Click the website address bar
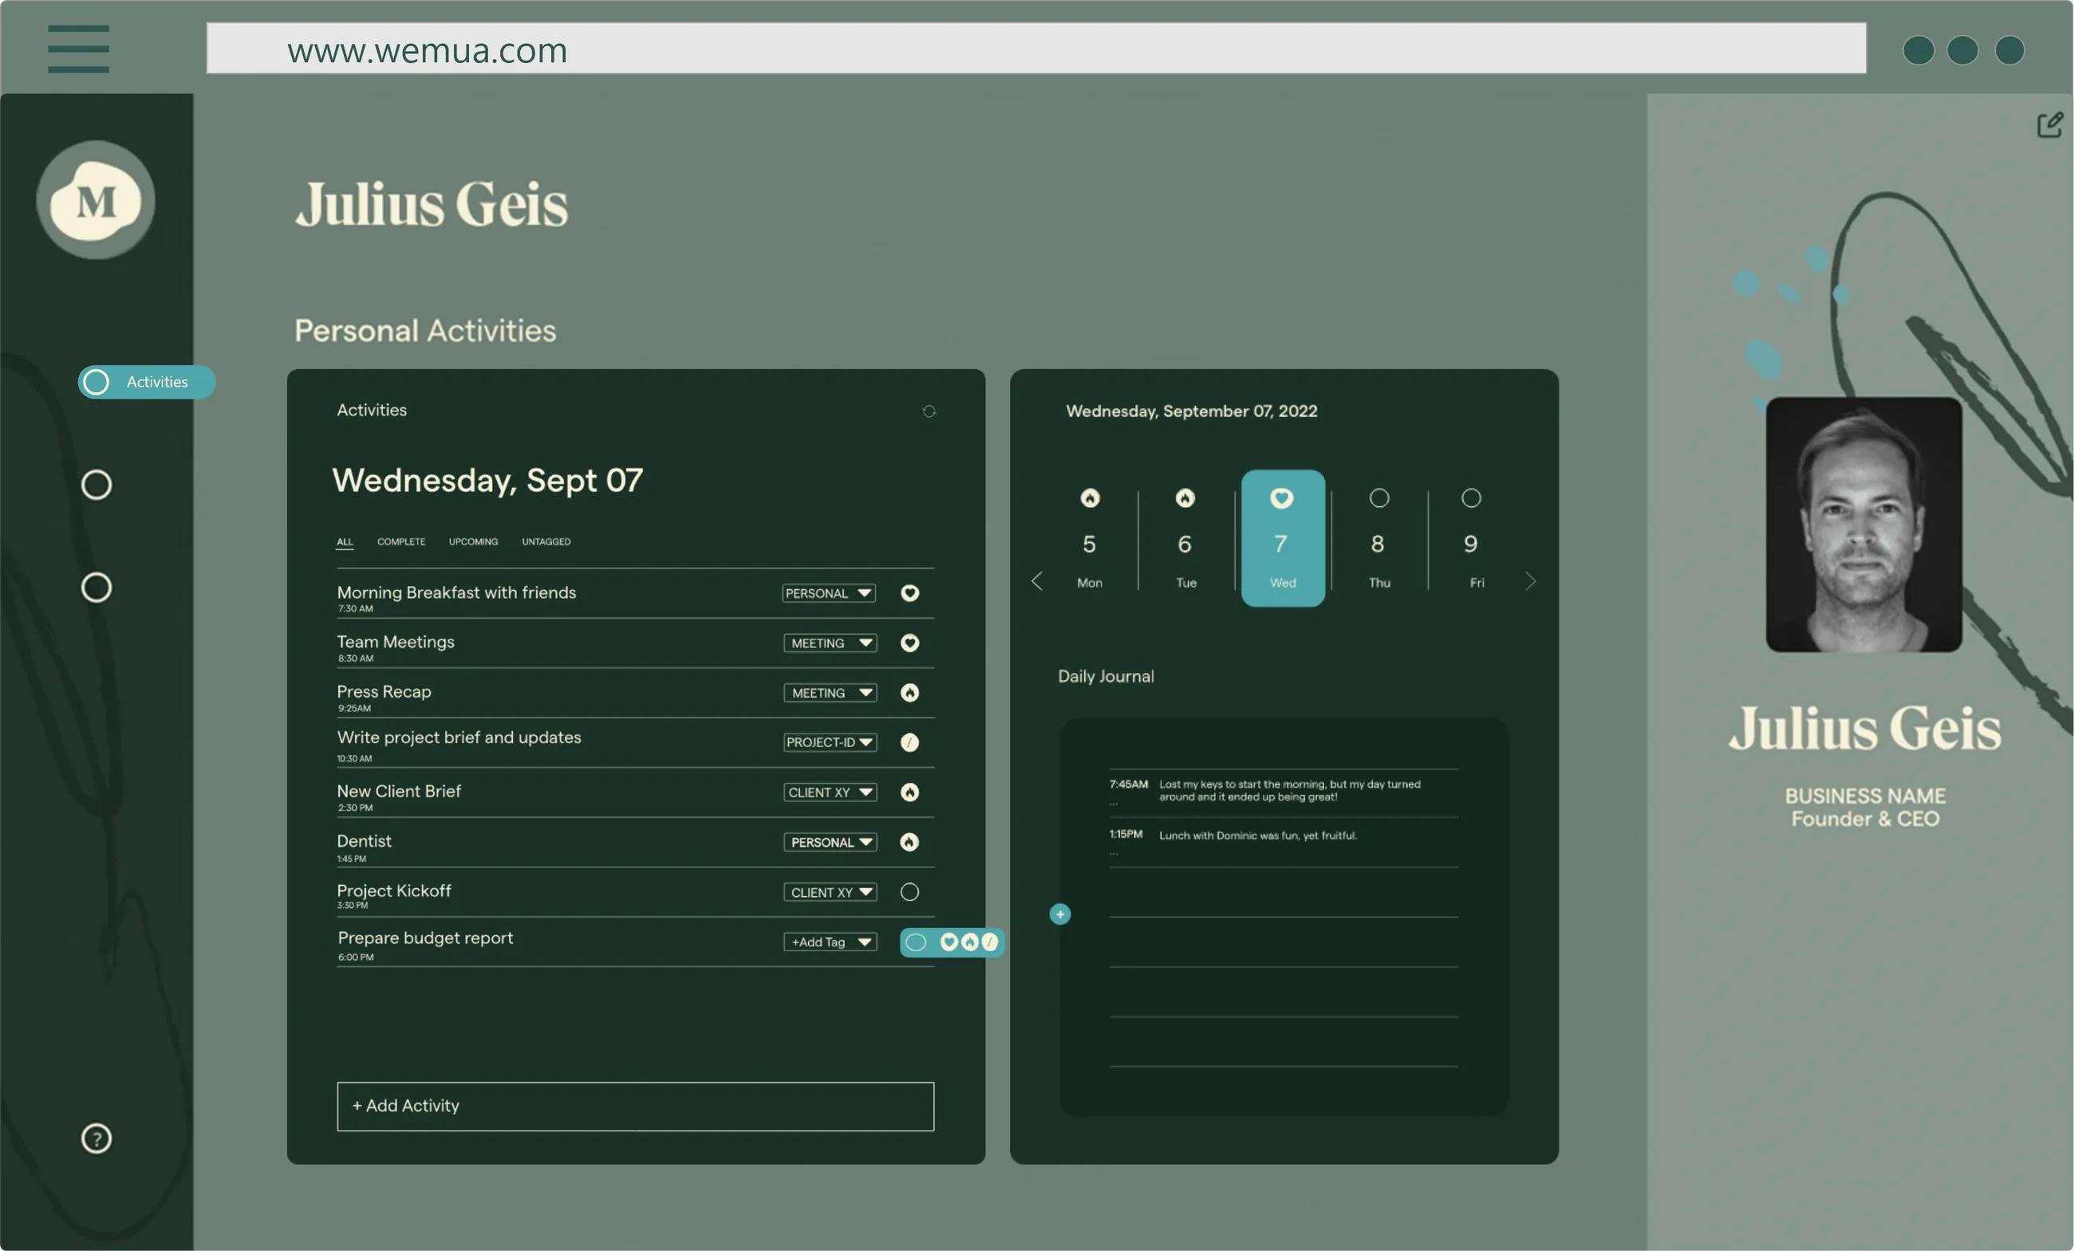The width and height of the screenshot is (2074, 1251). pyautogui.click(x=1035, y=49)
